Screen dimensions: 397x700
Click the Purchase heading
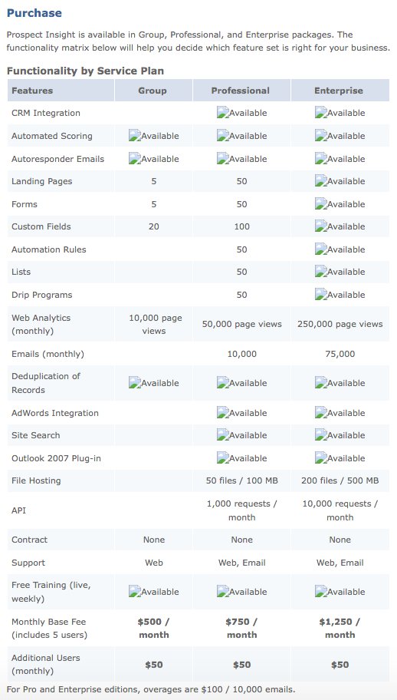click(34, 13)
